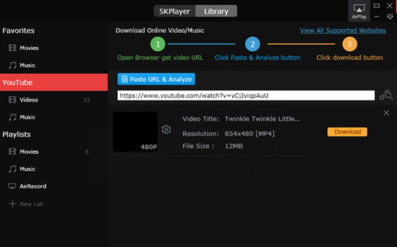Click 'Click download button' text
The image size is (397, 247).
point(350,58)
